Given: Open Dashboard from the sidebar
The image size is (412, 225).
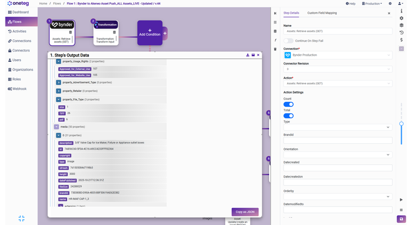Looking at the screenshot, I should pos(18,12).
